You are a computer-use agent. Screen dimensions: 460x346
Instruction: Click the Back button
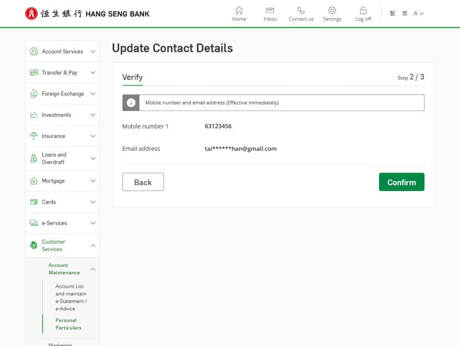(143, 182)
